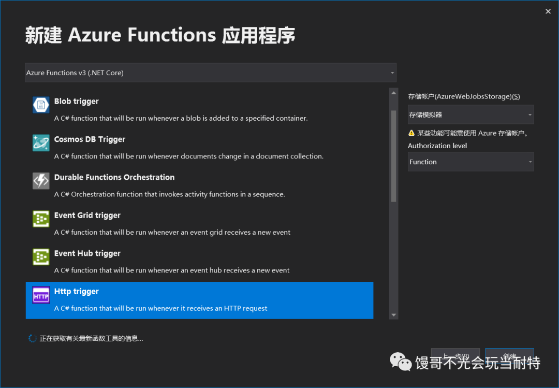Close the Azure Functions dialog

pos(548,11)
